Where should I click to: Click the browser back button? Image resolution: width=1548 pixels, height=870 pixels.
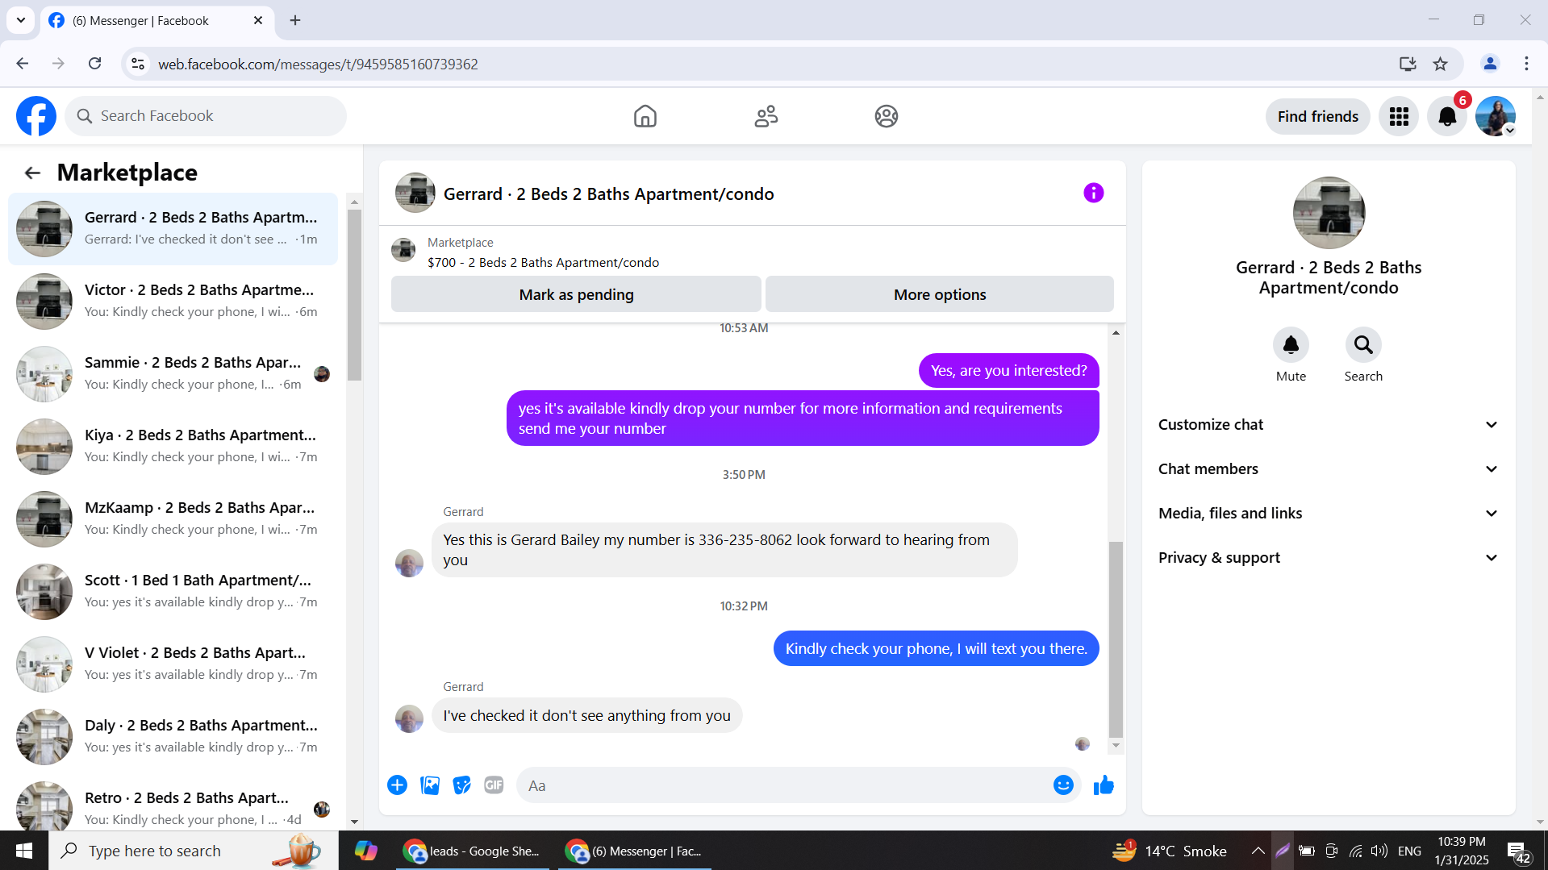click(x=23, y=64)
